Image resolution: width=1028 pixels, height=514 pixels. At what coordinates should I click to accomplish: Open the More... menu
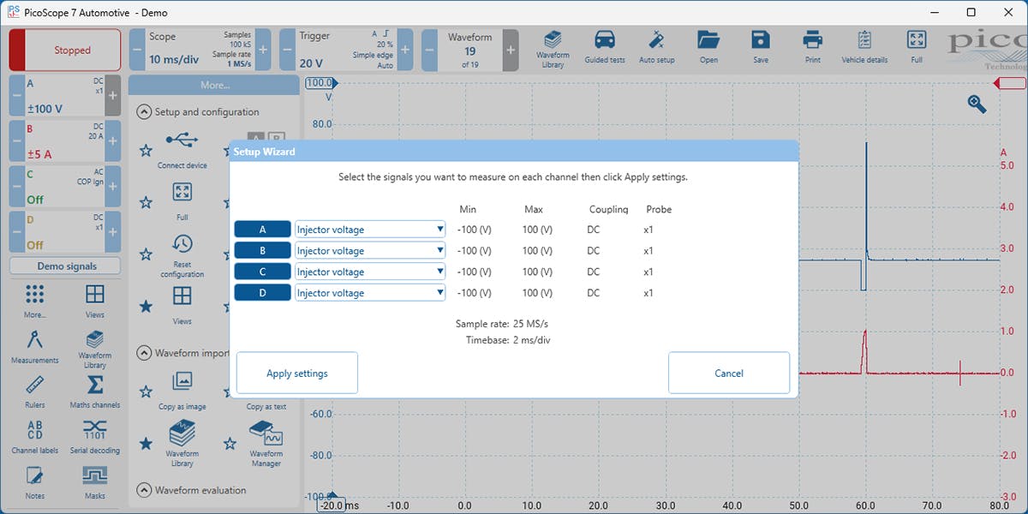213,83
